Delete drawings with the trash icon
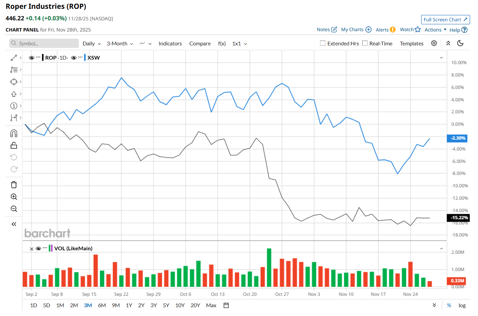The height and width of the screenshot is (316, 478). pyautogui.click(x=14, y=185)
